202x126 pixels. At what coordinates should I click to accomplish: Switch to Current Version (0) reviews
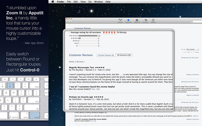click(x=106, y=55)
